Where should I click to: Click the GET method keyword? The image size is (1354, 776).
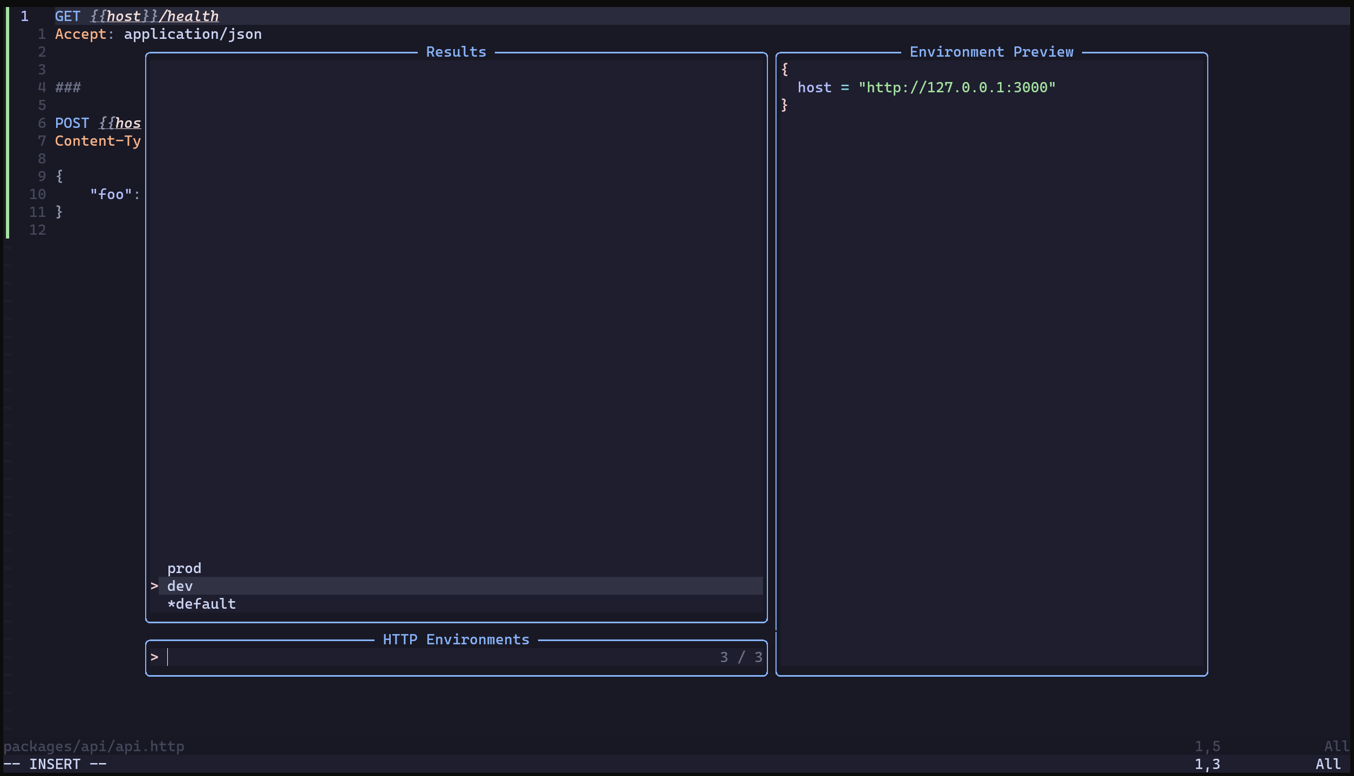pyautogui.click(x=67, y=17)
